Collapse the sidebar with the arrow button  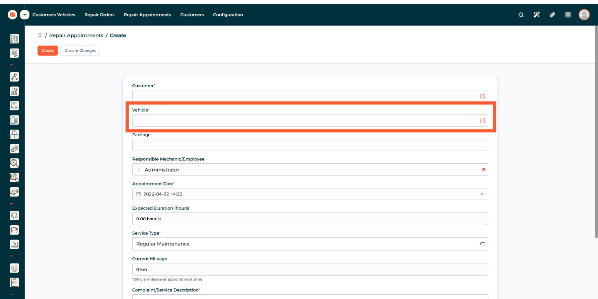tap(25, 15)
